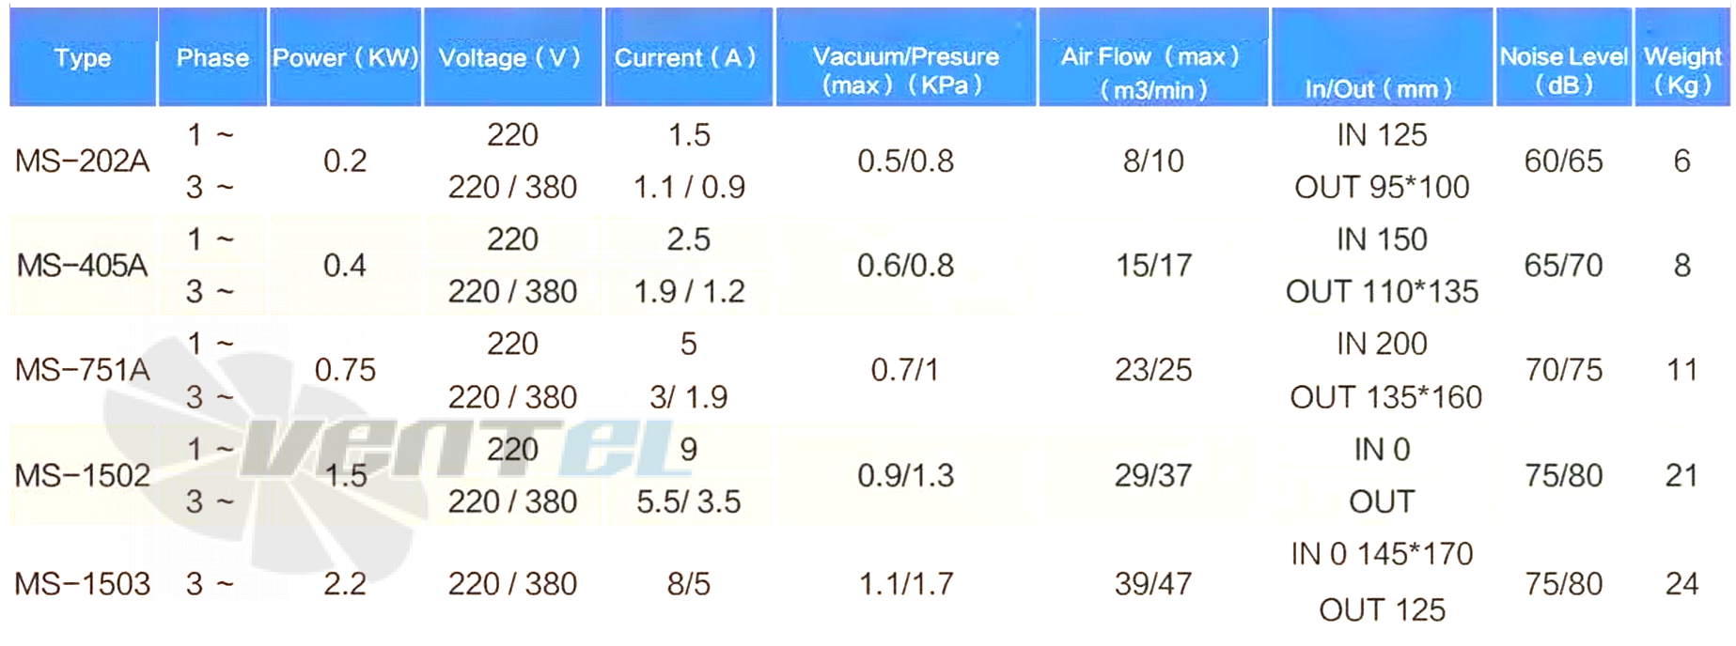Select the MS-405A row label
This screenshot has height=646, width=1736.
pos(83,266)
